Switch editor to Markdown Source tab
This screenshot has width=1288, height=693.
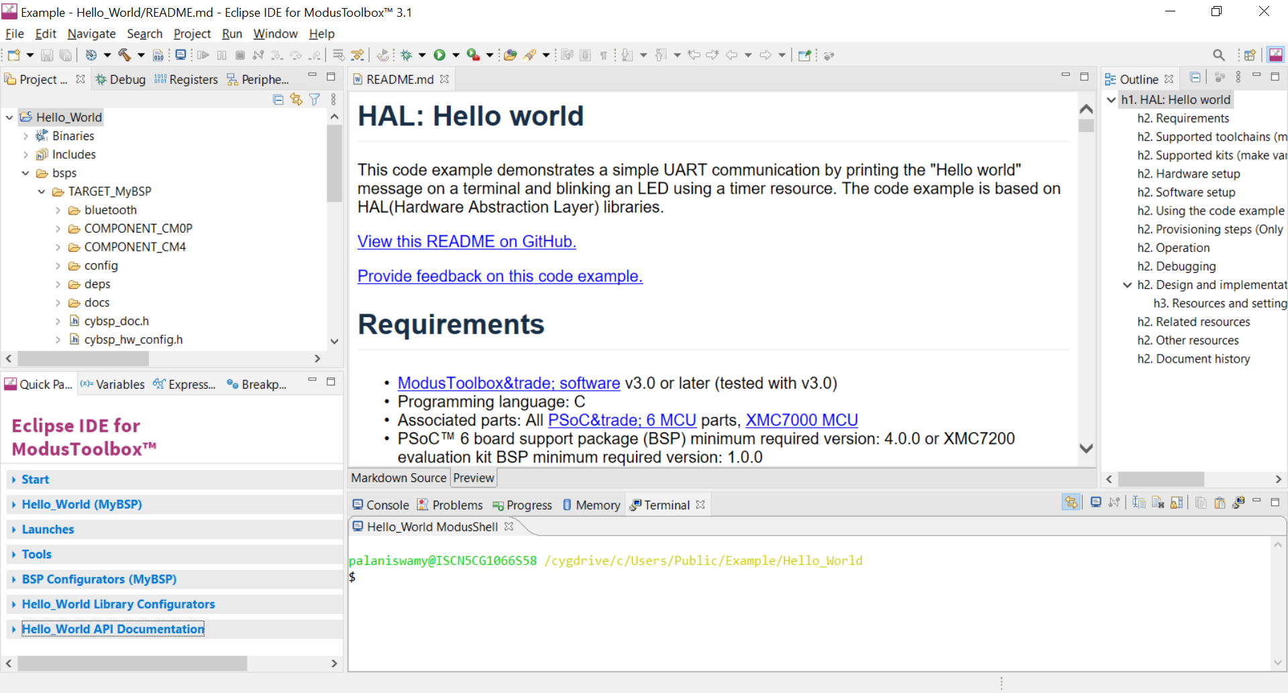coord(398,478)
